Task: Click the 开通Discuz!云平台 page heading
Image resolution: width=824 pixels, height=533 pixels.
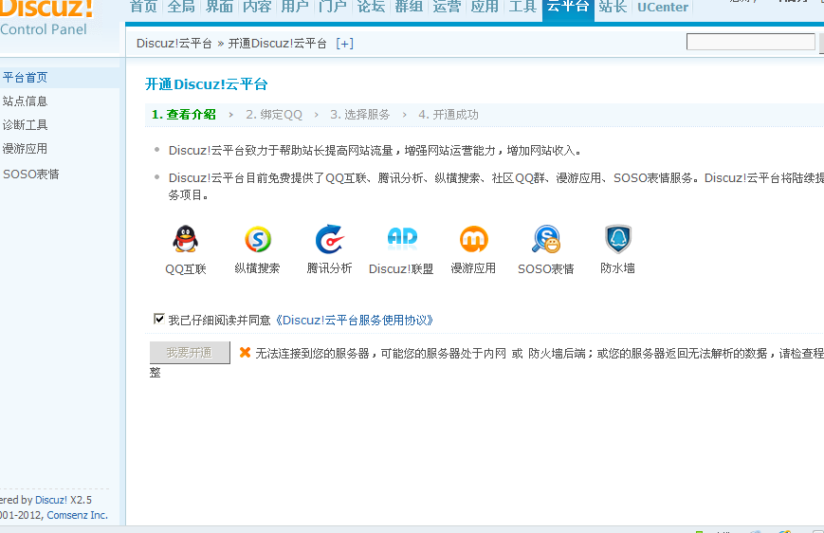Action: pos(207,84)
